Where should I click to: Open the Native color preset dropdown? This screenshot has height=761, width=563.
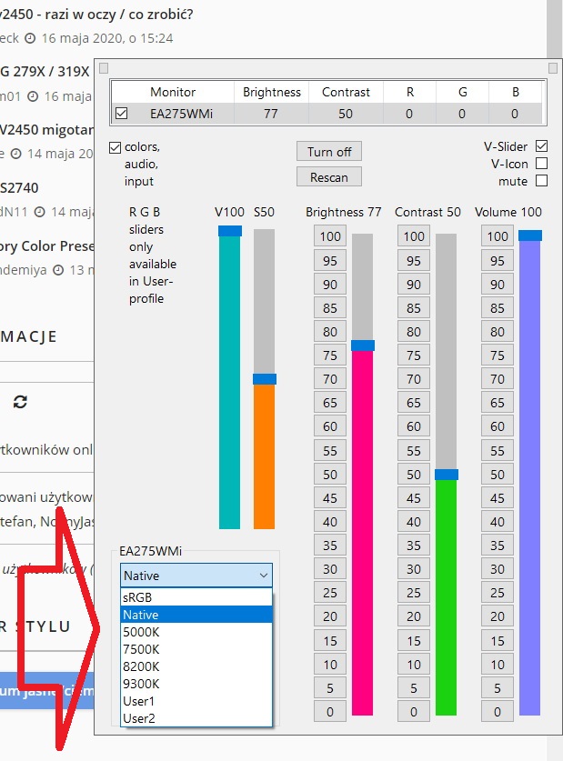(x=196, y=575)
